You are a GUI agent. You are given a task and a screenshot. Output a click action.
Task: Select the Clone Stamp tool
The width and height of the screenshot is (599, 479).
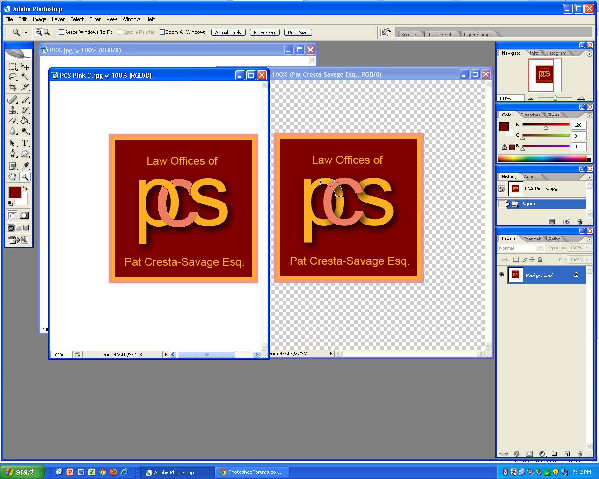point(13,110)
